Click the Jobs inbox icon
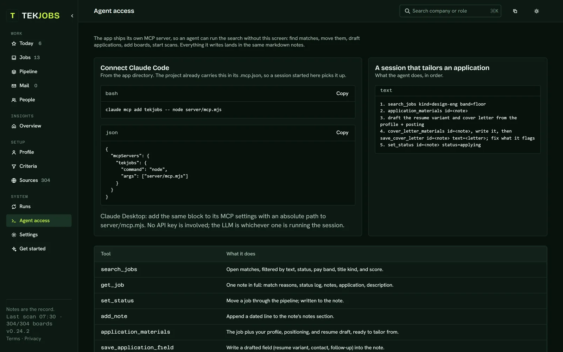The image size is (563, 352). point(14,58)
